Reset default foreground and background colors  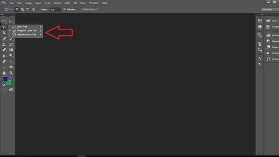[x=4, y=84]
